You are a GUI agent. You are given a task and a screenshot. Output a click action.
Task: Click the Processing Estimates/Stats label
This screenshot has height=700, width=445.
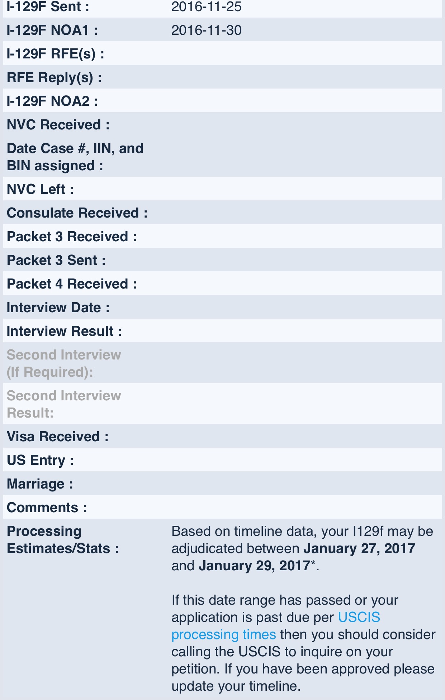coord(62,540)
